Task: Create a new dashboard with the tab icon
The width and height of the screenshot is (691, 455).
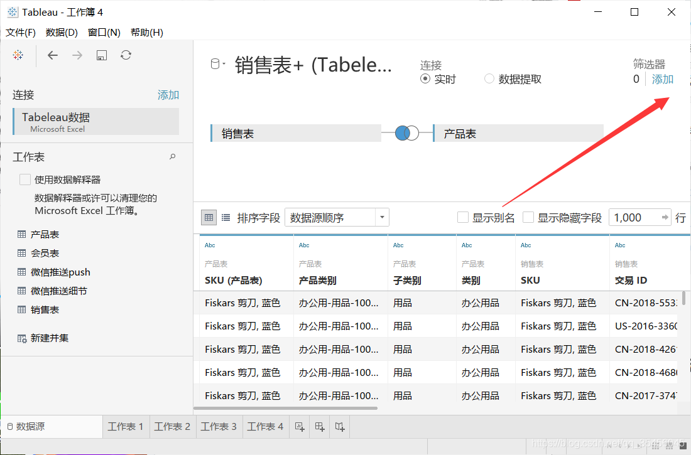Action: click(320, 426)
